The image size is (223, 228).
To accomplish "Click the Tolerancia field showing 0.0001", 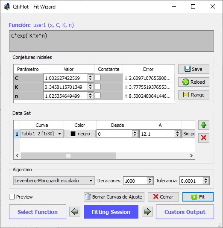I will pos(191,181).
